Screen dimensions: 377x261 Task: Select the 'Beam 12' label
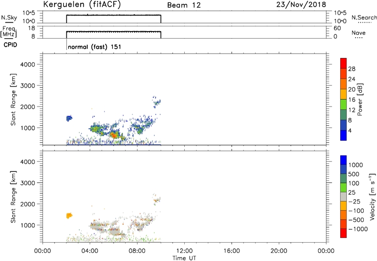[184, 5]
